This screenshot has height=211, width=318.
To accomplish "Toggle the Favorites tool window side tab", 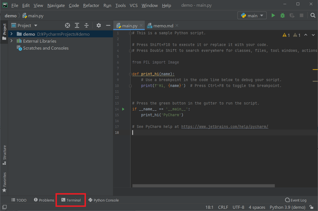I will tap(4, 182).
